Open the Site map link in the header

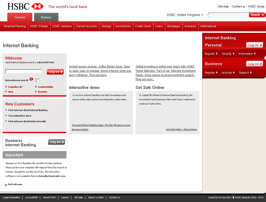click(223, 6)
